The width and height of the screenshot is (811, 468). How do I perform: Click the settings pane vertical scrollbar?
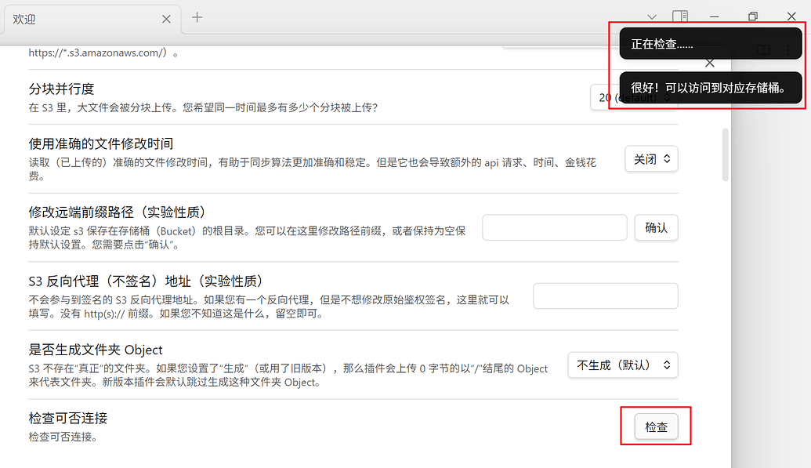point(725,154)
